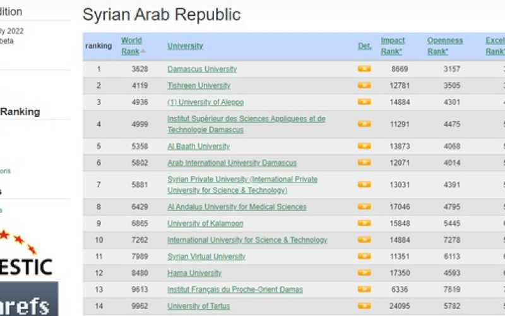Viewport: 505px width, 316px height.
Task: Click the University column header
Action: click(185, 46)
